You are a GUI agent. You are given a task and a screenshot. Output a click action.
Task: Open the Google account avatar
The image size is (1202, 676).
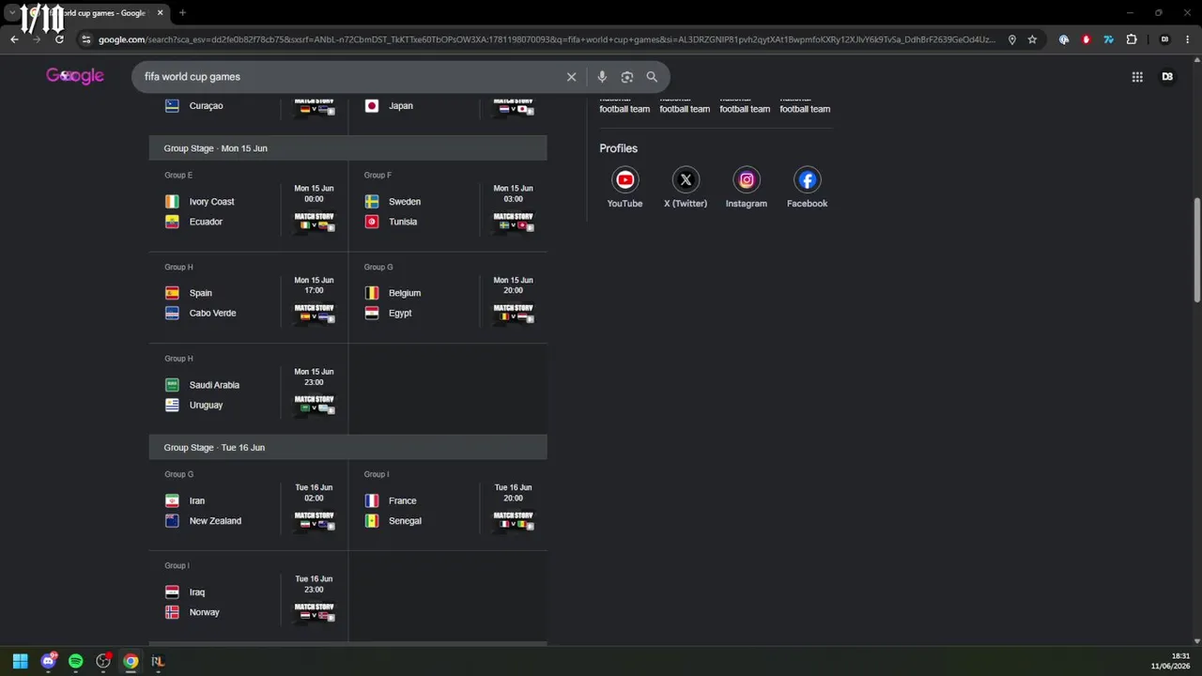pos(1167,77)
